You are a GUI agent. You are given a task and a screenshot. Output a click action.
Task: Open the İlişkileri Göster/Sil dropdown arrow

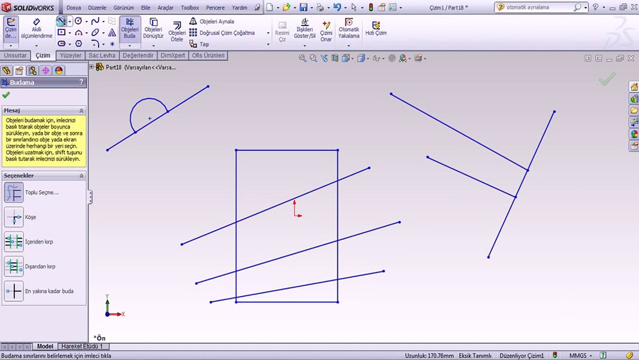click(304, 45)
